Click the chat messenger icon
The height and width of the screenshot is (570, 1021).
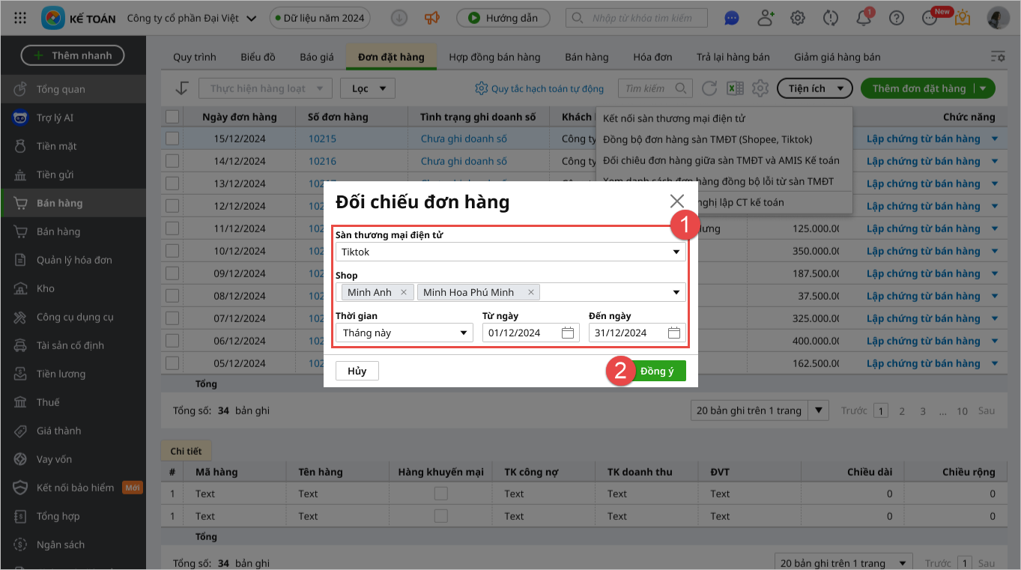click(x=733, y=19)
